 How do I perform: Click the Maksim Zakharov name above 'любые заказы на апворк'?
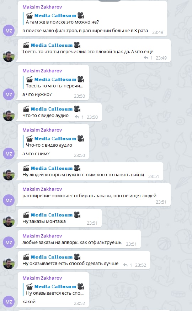click(x=42, y=236)
